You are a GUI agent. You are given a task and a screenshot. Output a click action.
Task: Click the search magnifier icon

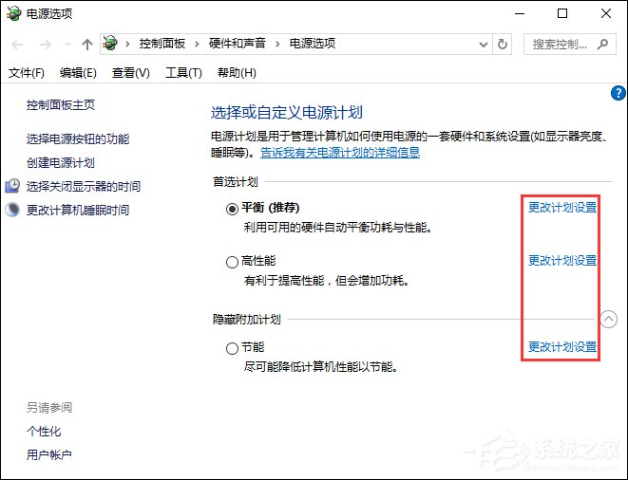click(x=602, y=44)
